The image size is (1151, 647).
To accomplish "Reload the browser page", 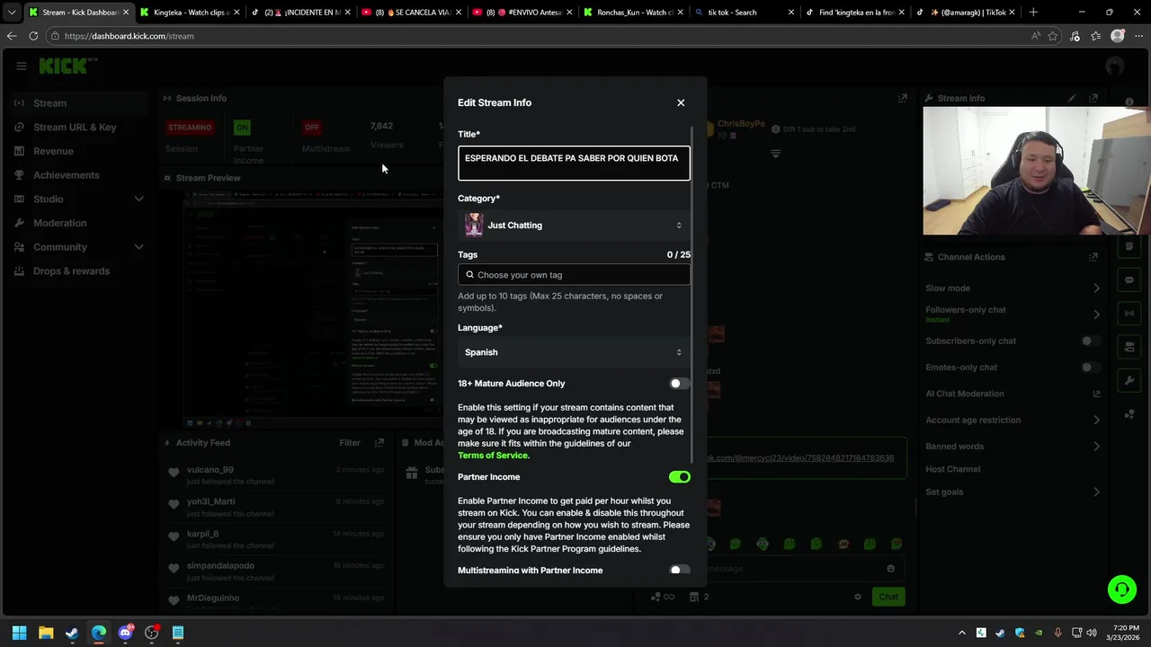I will click(33, 36).
